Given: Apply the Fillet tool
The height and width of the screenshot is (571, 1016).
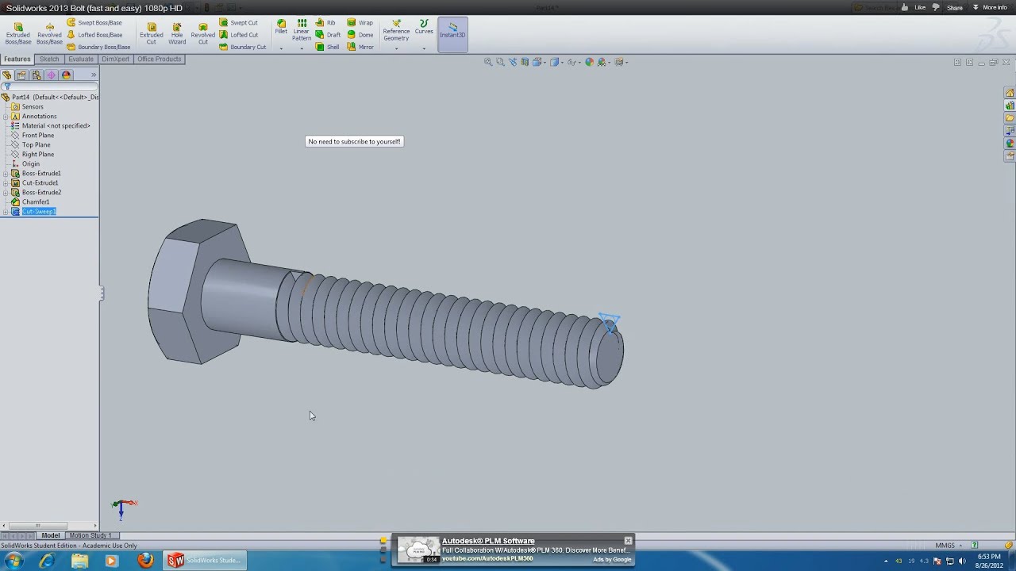Looking at the screenshot, I should [x=281, y=27].
